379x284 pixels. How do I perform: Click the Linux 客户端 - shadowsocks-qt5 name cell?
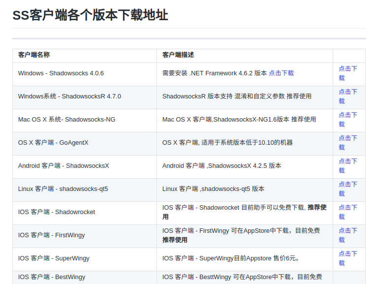[63, 189]
